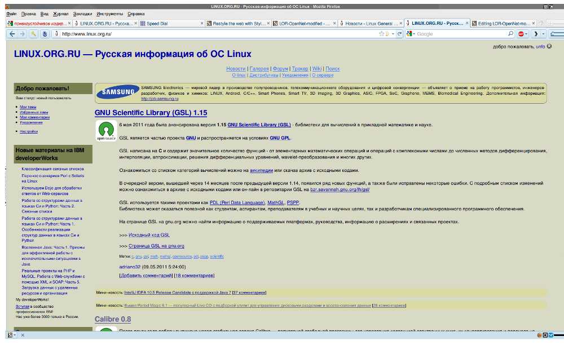Image resolution: width=564 pixels, height=345 pixels.
Task: Open the Справка menu
Action: (x=136, y=14)
